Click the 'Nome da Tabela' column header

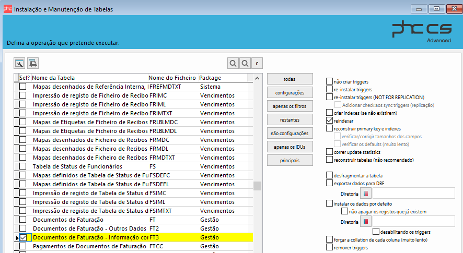click(x=89, y=78)
